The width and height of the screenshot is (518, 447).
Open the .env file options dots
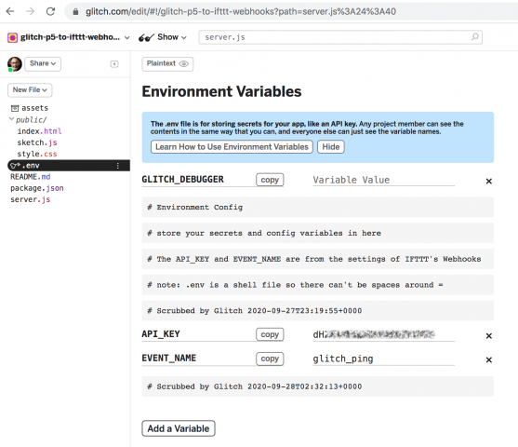pyautogui.click(x=117, y=166)
